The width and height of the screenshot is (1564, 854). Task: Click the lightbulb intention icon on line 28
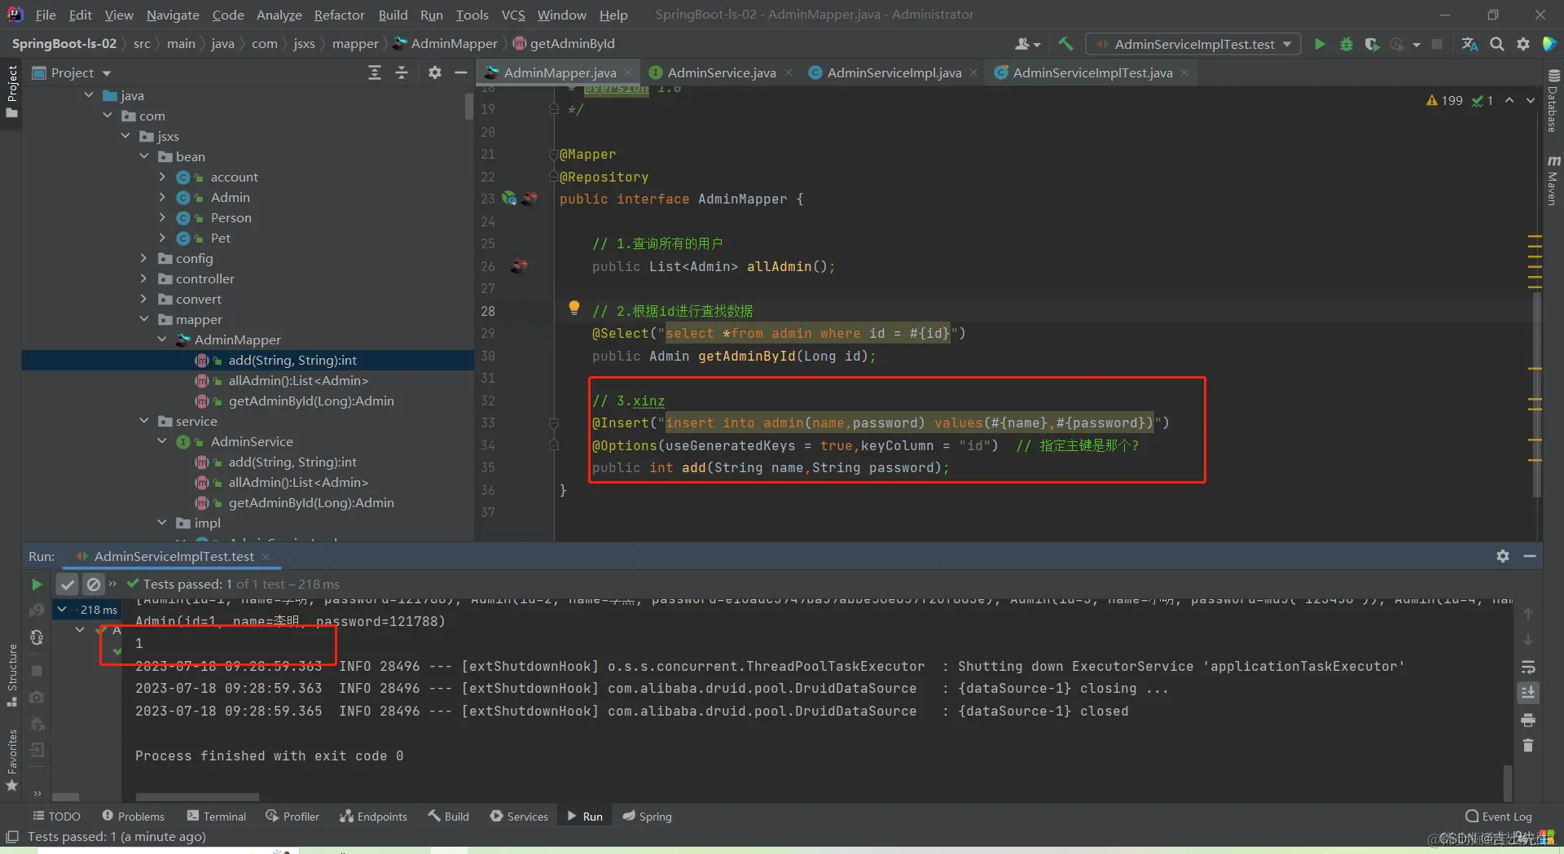pyautogui.click(x=574, y=308)
